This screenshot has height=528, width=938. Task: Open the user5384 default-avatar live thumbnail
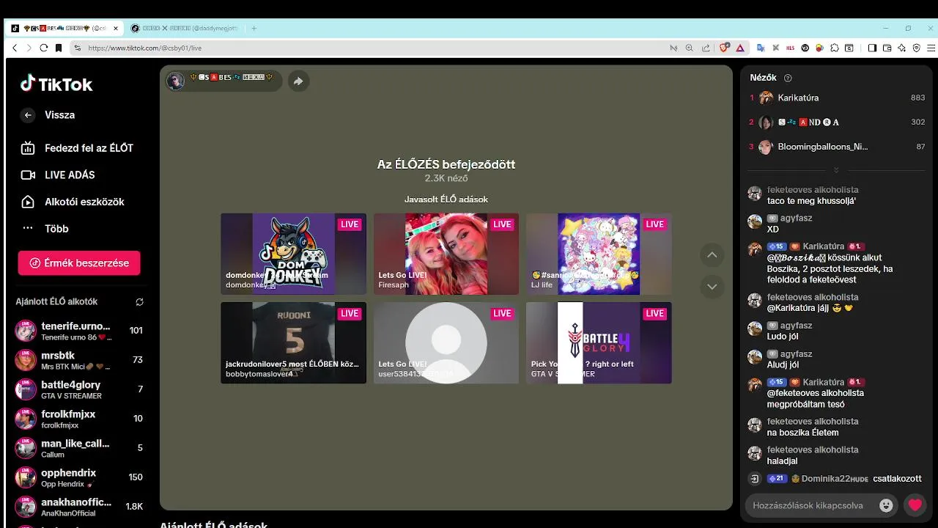[446, 342]
